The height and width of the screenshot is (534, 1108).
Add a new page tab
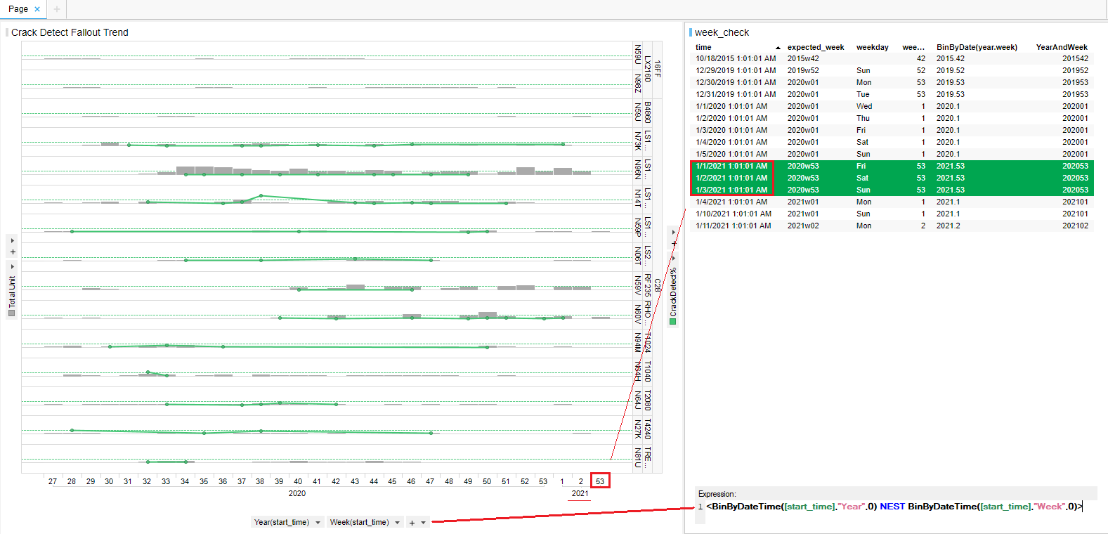coord(57,9)
